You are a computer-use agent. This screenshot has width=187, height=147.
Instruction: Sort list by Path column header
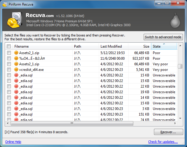click(86, 46)
